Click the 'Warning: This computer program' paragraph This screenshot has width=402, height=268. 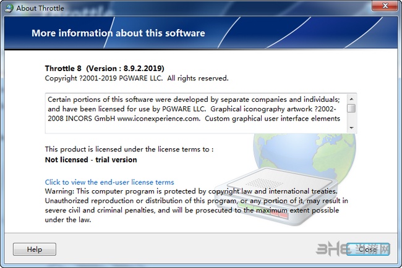point(197,206)
